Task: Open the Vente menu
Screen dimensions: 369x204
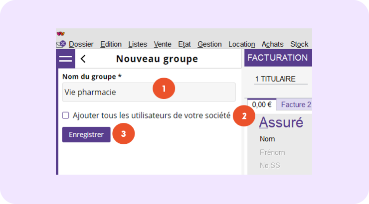Action: 163,44
